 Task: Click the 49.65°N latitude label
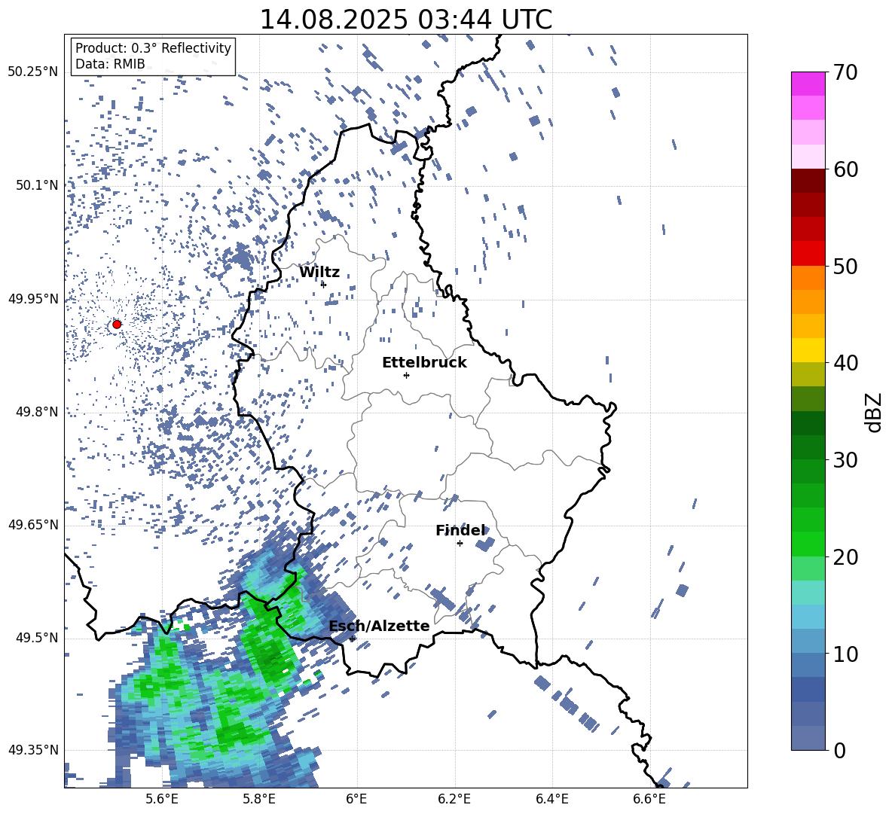point(33,525)
